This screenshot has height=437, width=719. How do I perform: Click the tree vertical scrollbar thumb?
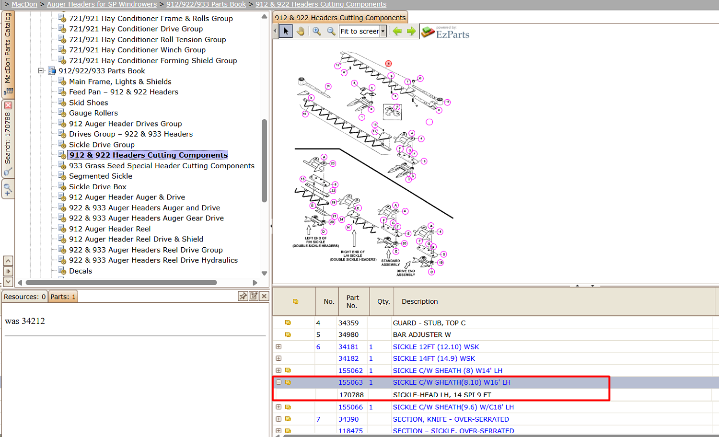click(264, 161)
